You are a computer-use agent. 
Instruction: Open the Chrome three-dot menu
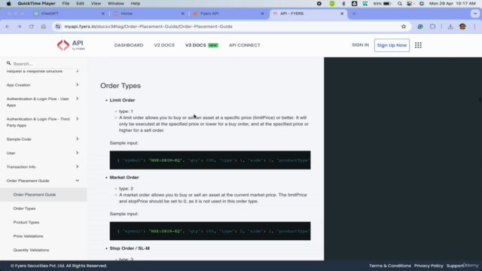(474, 26)
